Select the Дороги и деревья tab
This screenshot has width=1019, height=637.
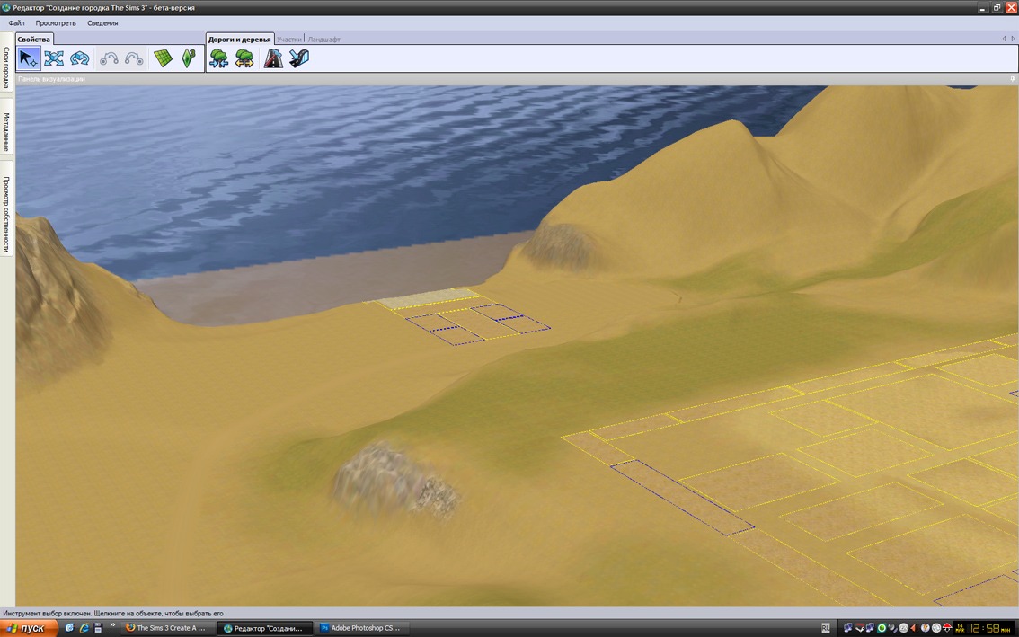240,39
